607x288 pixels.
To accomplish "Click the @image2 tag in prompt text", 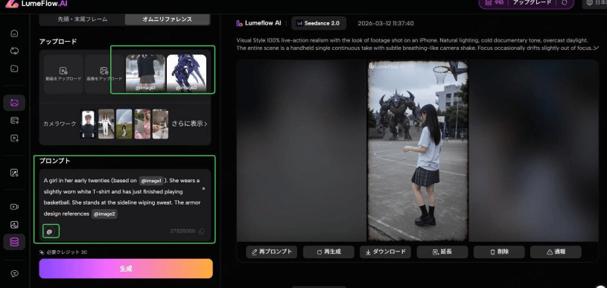I will [x=104, y=214].
